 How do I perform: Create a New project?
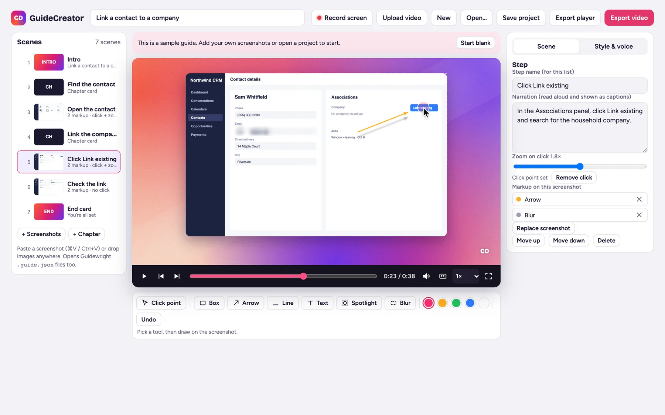[x=444, y=18]
